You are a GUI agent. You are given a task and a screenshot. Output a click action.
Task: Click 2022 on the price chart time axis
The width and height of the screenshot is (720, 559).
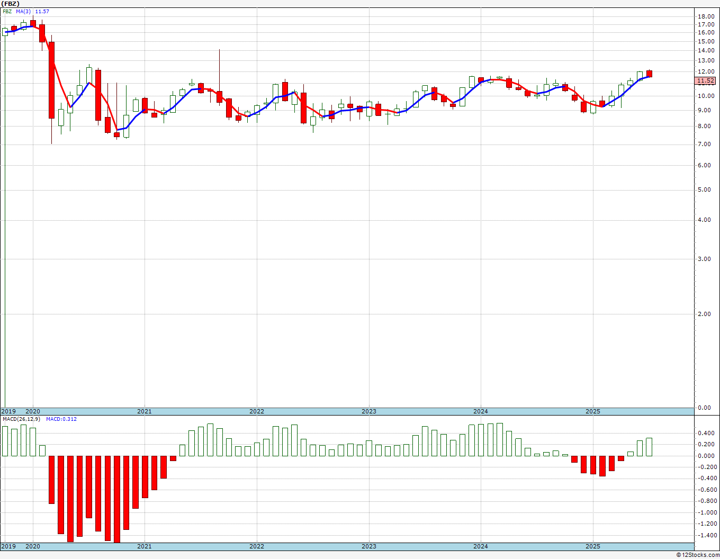coord(257,411)
